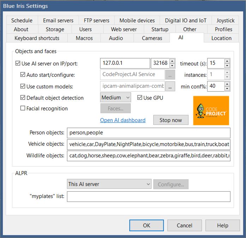
Task: Click the Stop now button
Action: pos(171,120)
